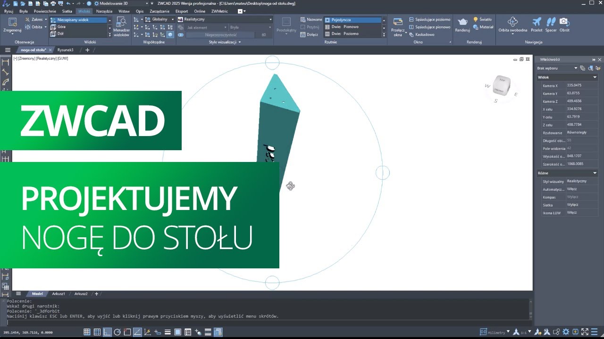This screenshot has height=339, width=604.
Task: Expand the Orbita dropdown arrow
Action: click(46, 27)
